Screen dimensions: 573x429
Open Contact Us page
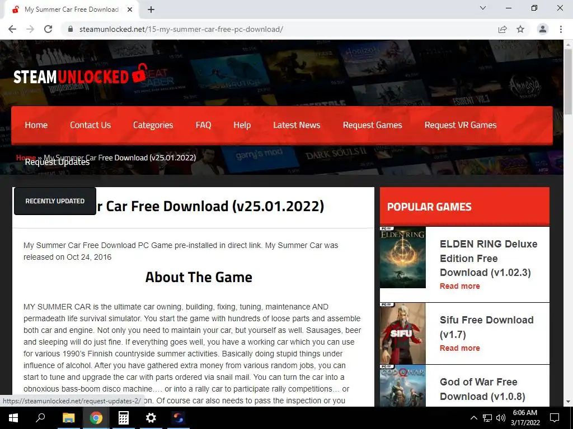coord(90,125)
